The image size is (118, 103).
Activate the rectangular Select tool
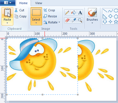[x=36, y=12]
